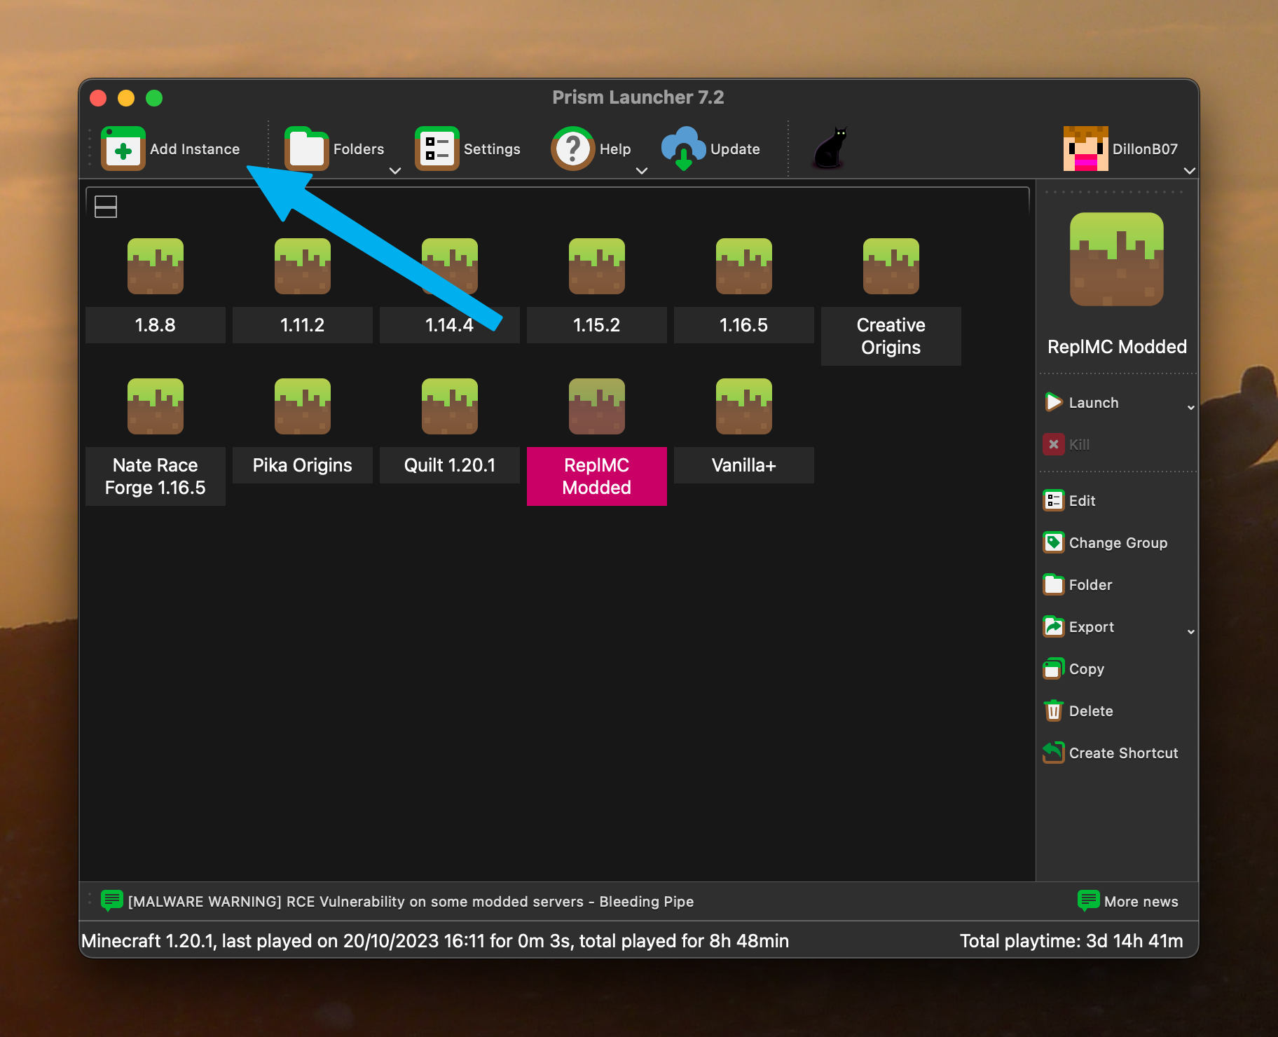Open the Folders toolbar icon
Viewport: 1278px width, 1037px height.
tap(307, 149)
